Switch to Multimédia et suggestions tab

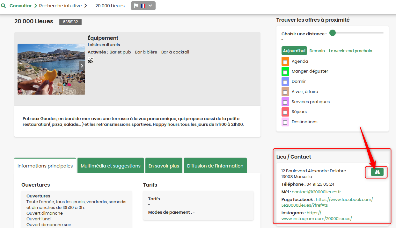point(111,166)
